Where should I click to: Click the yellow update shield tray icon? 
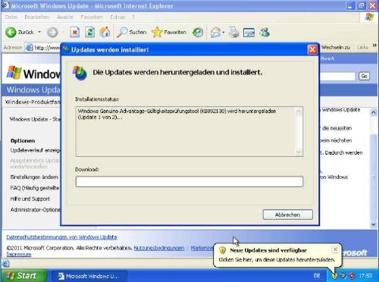[335, 276]
